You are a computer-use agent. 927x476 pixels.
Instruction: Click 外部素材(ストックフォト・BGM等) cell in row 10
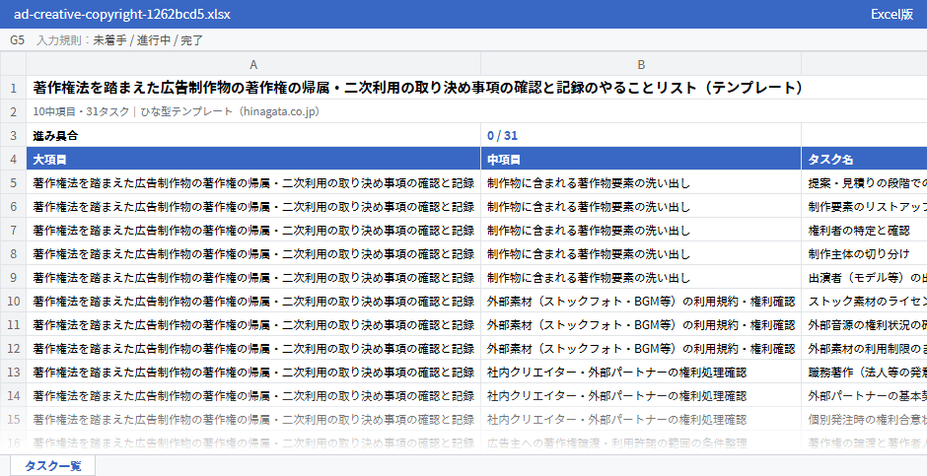(x=641, y=301)
